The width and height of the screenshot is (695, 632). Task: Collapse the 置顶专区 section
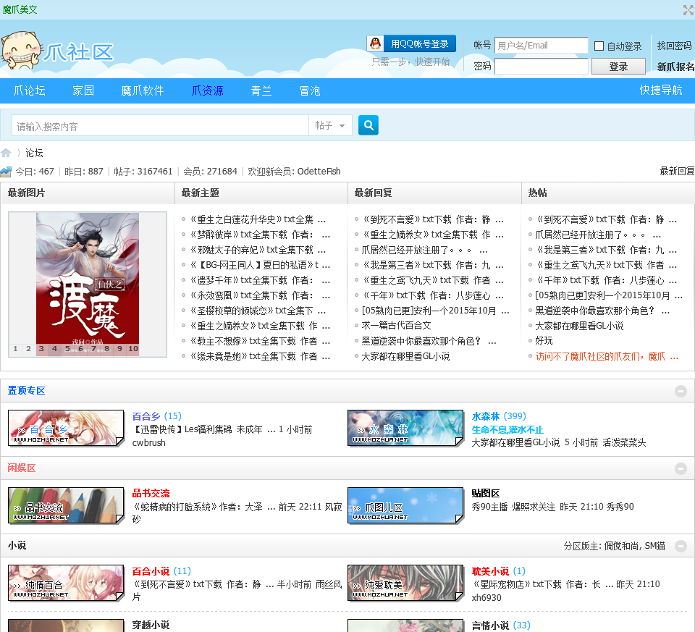681,391
